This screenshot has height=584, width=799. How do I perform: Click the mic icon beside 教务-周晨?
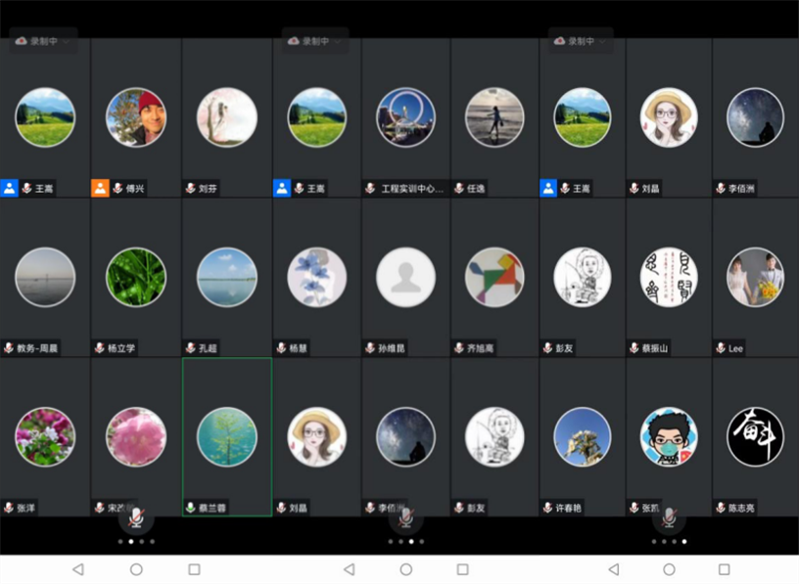[x=9, y=348]
